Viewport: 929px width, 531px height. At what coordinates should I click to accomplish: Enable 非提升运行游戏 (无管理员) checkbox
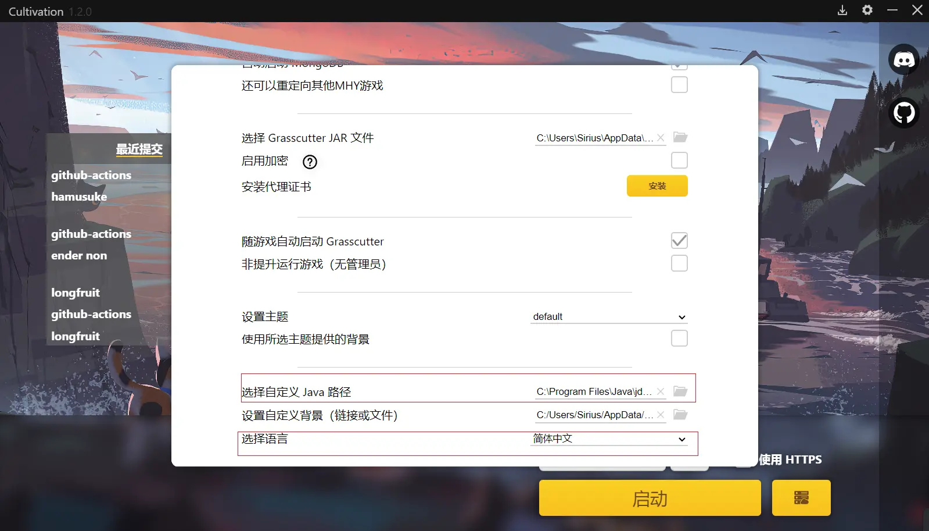pyautogui.click(x=679, y=263)
